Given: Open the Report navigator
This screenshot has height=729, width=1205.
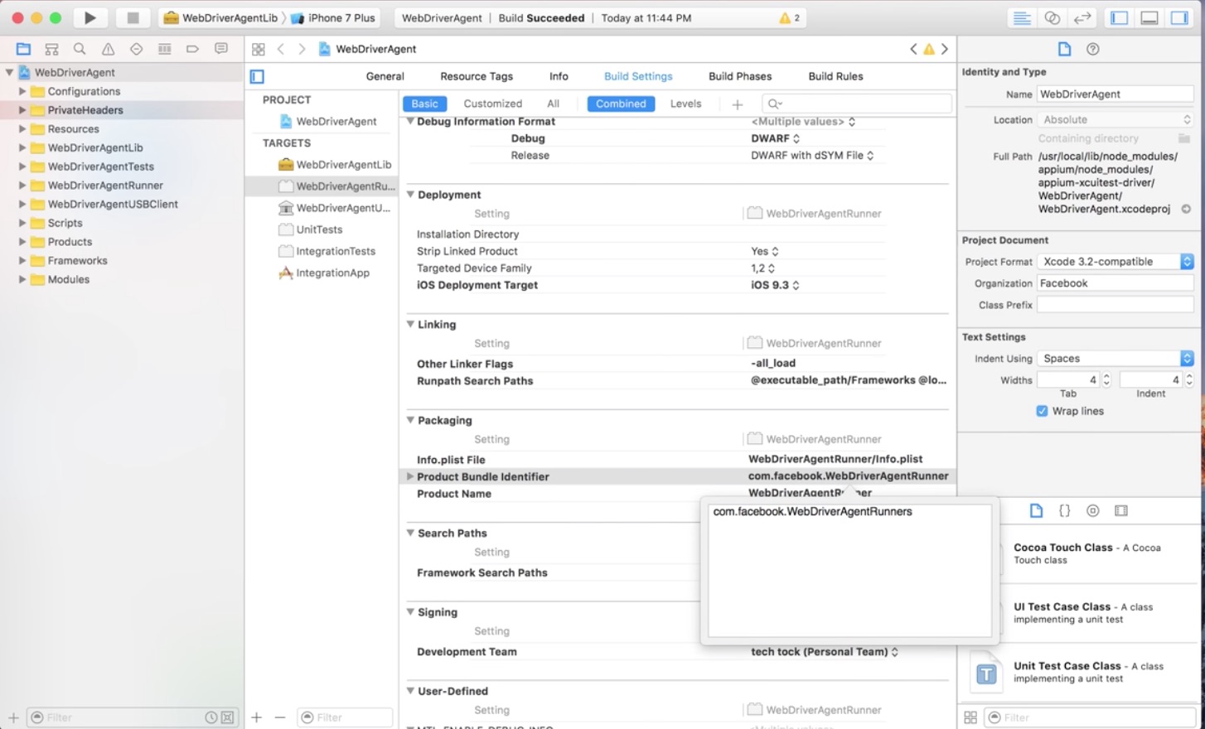Looking at the screenshot, I should pyautogui.click(x=220, y=49).
